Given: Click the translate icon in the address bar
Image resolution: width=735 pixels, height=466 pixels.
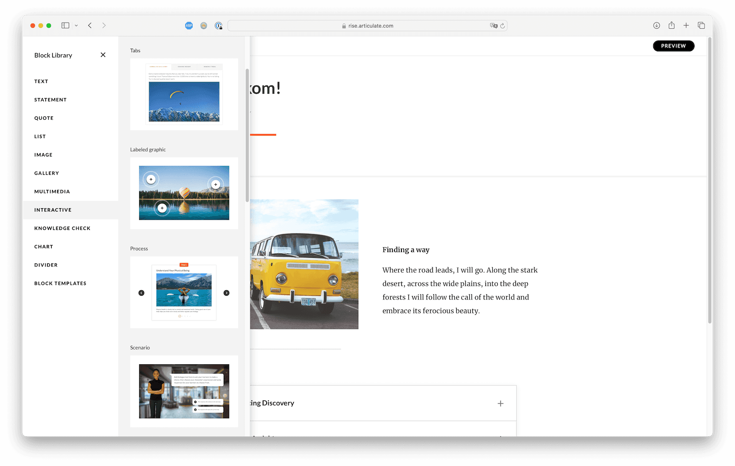Looking at the screenshot, I should click(x=493, y=26).
